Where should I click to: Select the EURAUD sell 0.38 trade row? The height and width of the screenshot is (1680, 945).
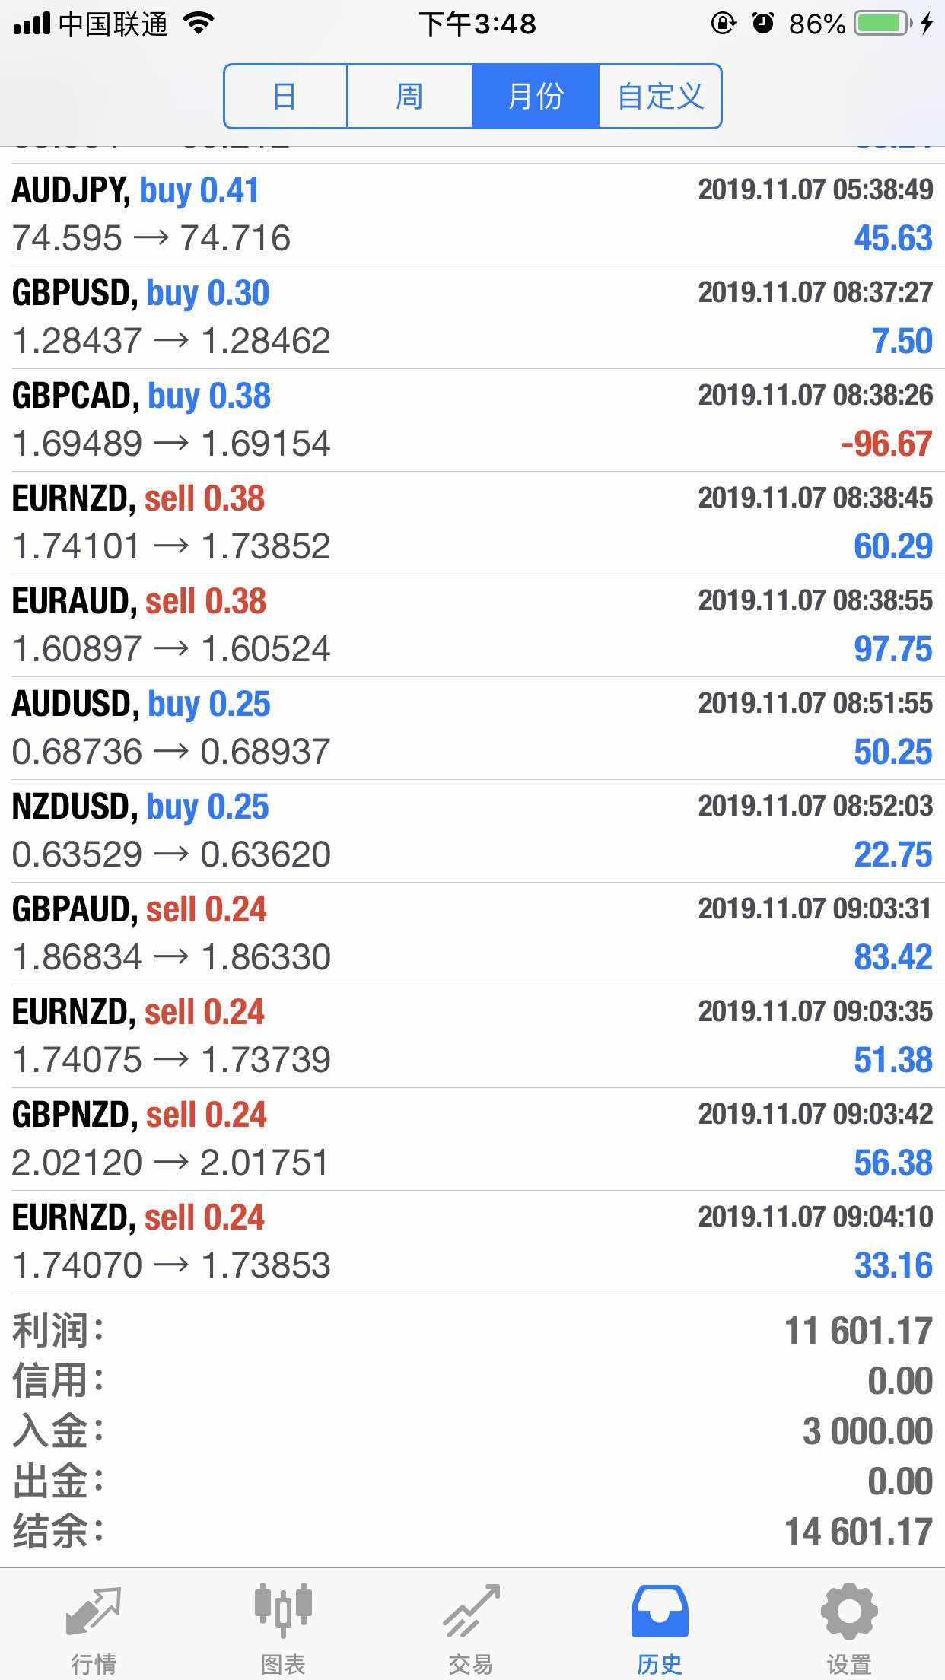pyautogui.click(x=472, y=625)
